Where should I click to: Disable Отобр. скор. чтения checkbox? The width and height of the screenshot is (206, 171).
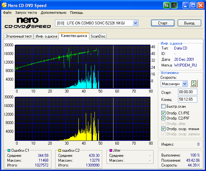(x=163, y=129)
